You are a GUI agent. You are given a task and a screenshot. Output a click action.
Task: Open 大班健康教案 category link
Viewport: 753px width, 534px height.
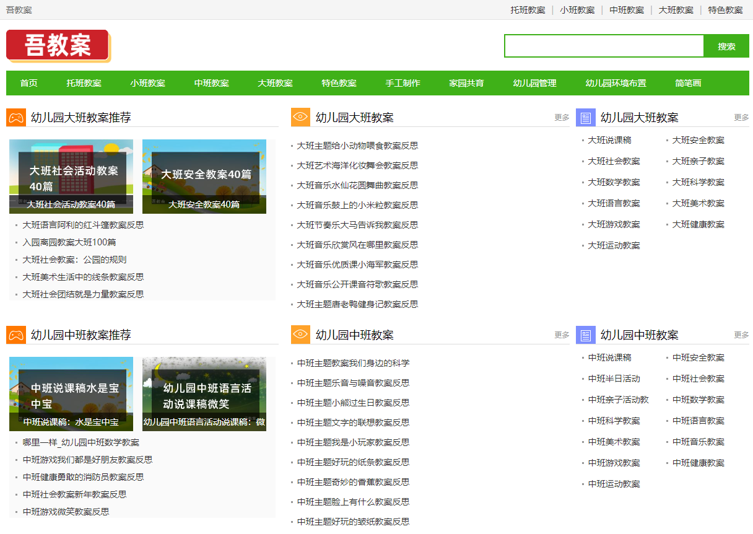[698, 224]
